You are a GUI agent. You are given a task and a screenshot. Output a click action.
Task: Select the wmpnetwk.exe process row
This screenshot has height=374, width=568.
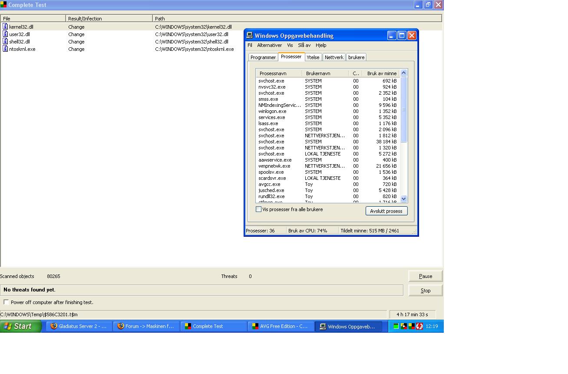327,166
